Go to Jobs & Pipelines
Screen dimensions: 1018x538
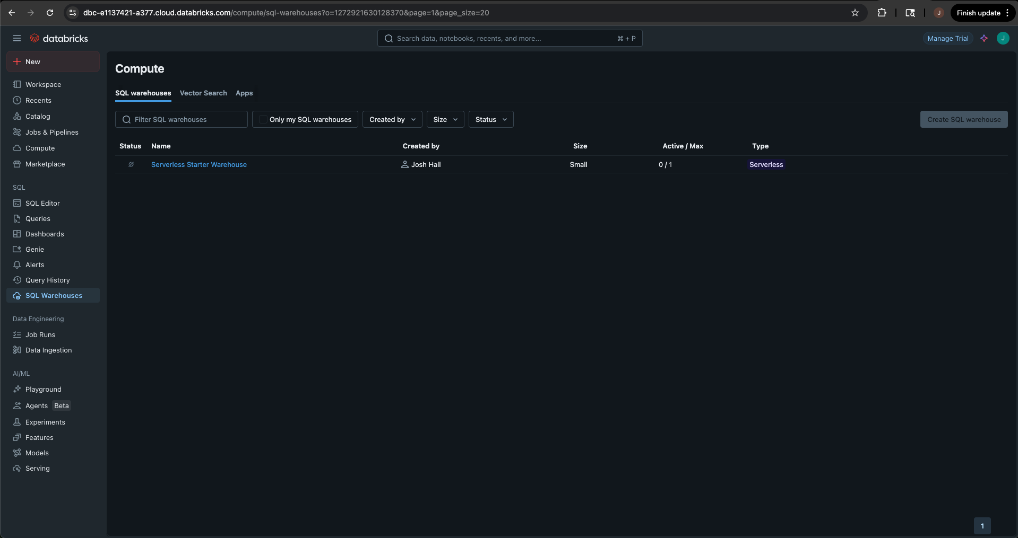pyautogui.click(x=53, y=132)
